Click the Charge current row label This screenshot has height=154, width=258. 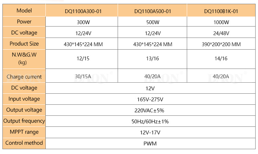click(x=24, y=76)
